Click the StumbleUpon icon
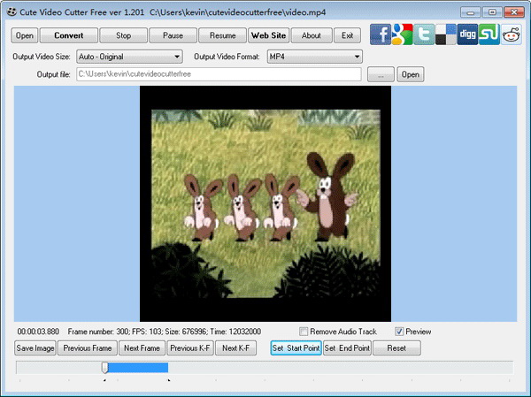Image resolution: width=531 pixels, height=397 pixels. (x=489, y=34)
